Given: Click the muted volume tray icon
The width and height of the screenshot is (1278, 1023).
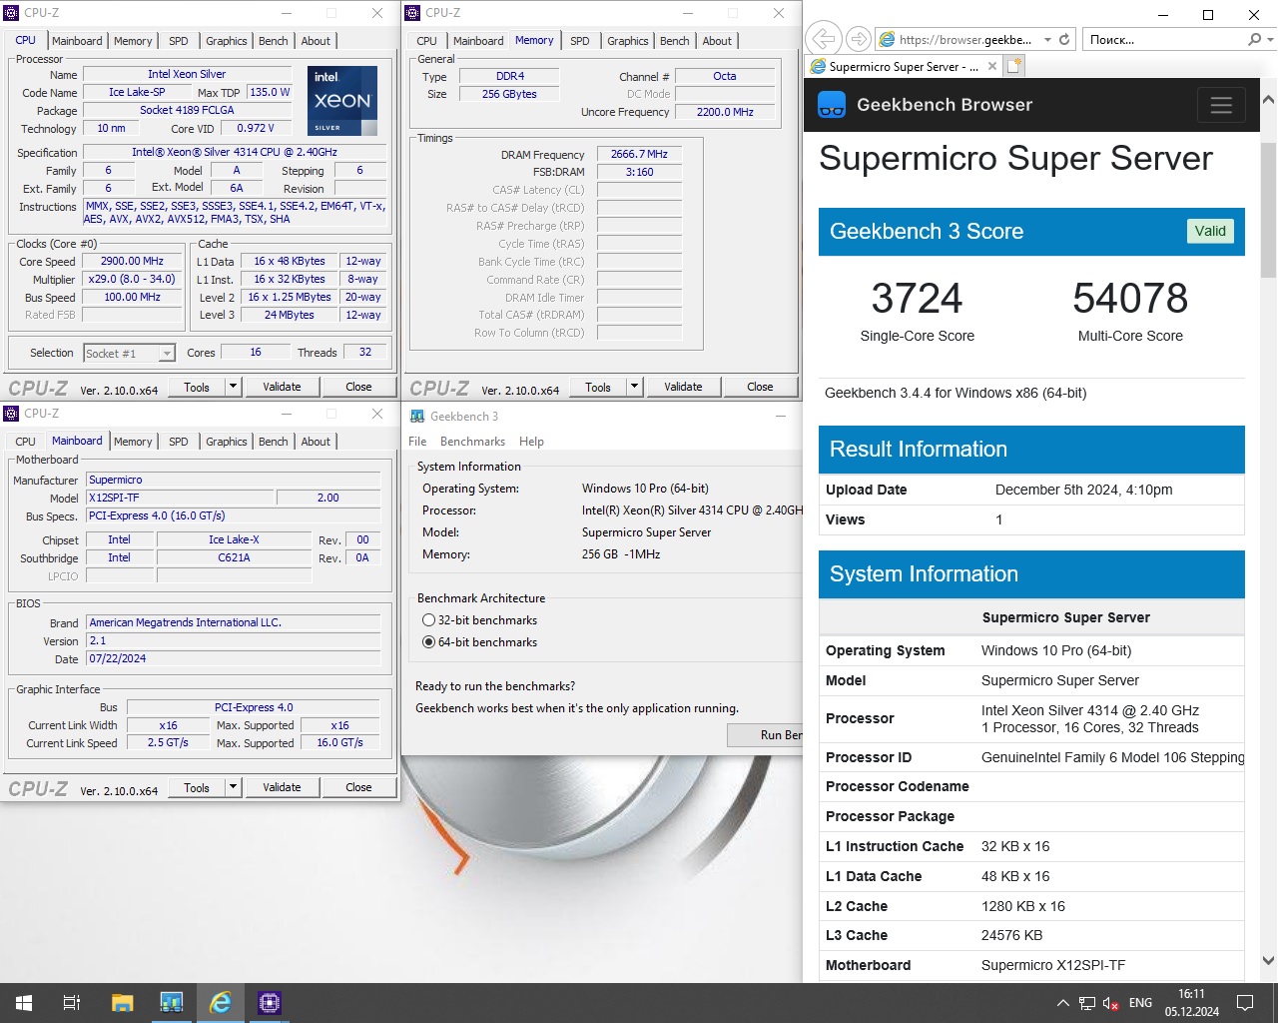Looking at the screenshot, I should click(x=1110, y=1003).
